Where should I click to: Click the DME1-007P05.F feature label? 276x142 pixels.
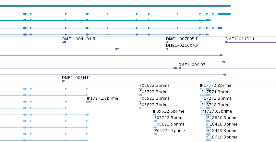pos(182,39)
